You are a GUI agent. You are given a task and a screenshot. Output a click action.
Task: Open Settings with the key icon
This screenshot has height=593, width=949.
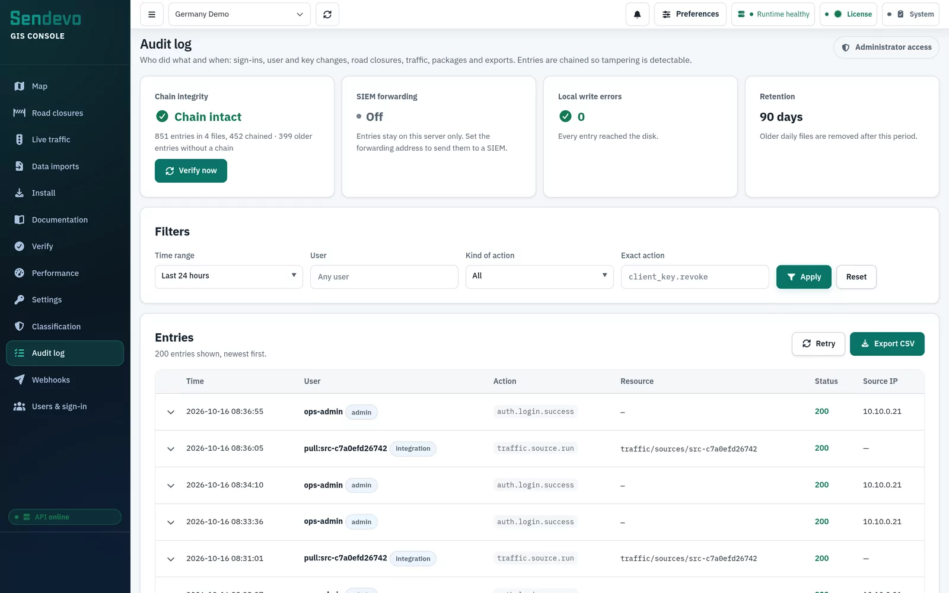[x=65, y=299]
